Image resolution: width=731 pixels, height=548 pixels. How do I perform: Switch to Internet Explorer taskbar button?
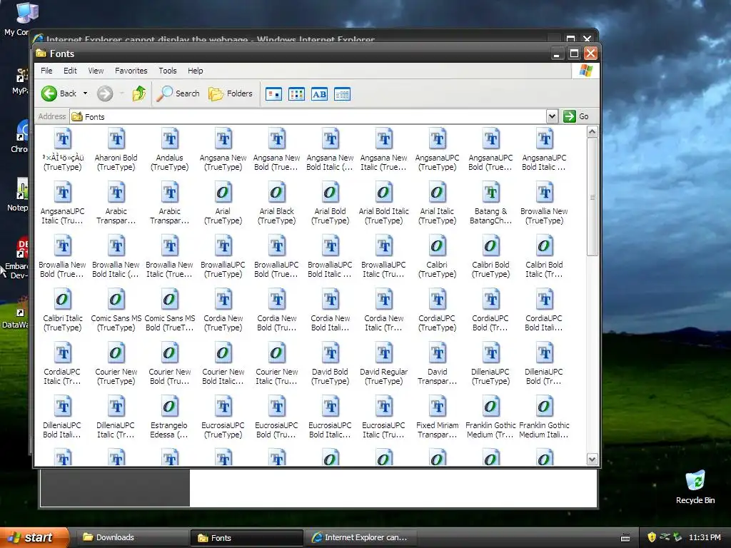click(362, 538)
